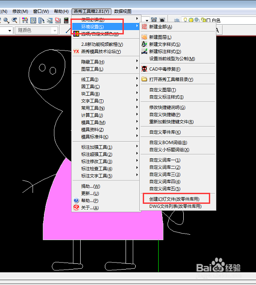The height and width of the screenshot is (285, 256).
Task: Click the dark toolbar icon left of layer manager
Action: point(162,20)
